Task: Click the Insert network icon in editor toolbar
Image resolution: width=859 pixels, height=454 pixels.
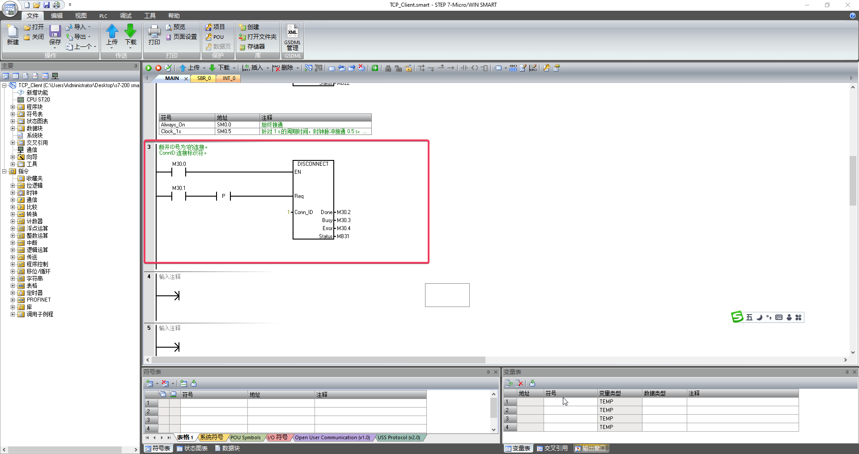Action: point(246,68)
